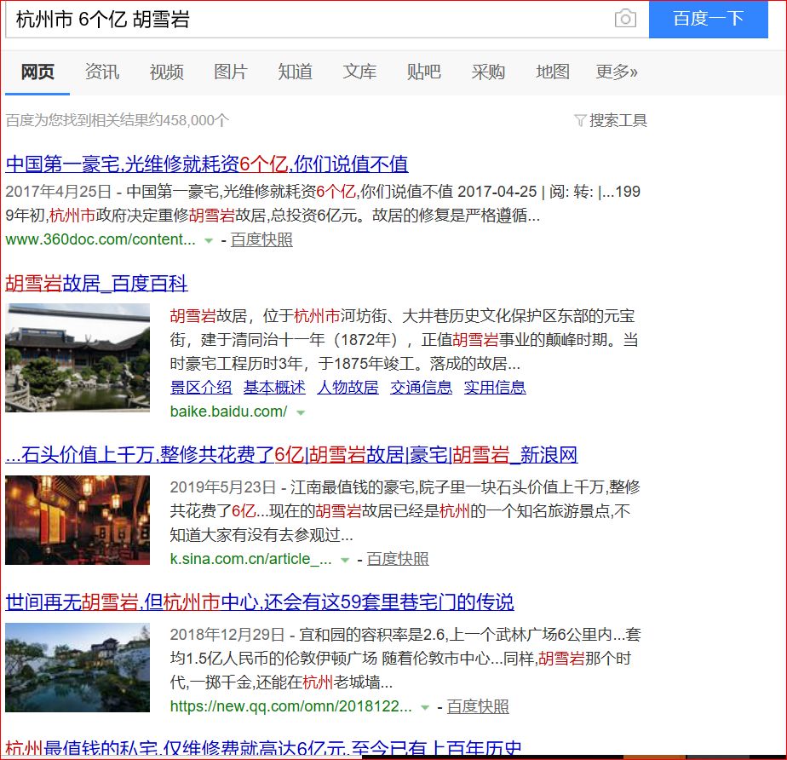Screen dimensions: 787x760
Task: Open result 世间再无胡雪岩,但杭州市中心
Action: pyautogui.click(x=260, y=602)
